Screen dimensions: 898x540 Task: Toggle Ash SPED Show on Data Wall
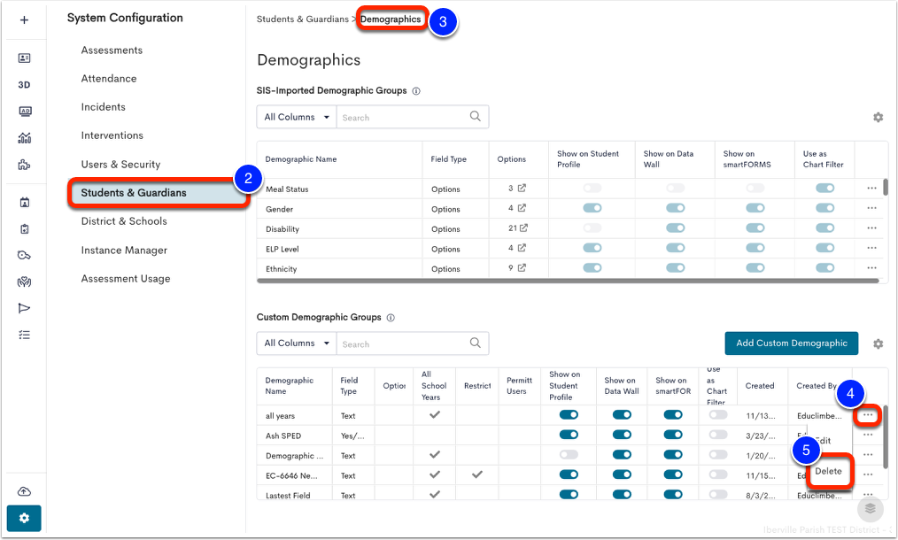pos(622,435)
